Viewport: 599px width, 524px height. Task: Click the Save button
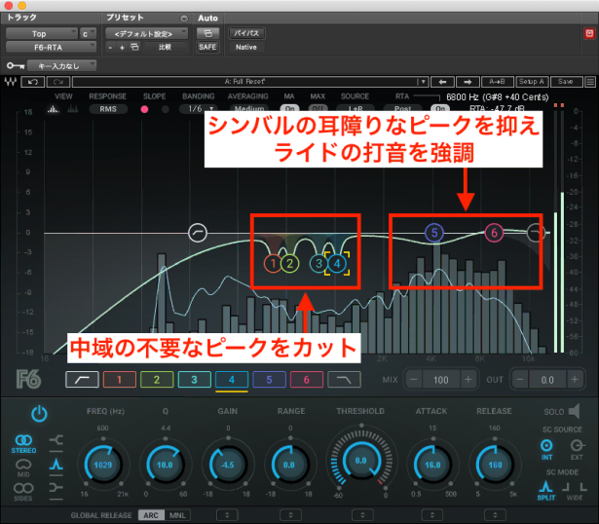click(x=566, y=82)
